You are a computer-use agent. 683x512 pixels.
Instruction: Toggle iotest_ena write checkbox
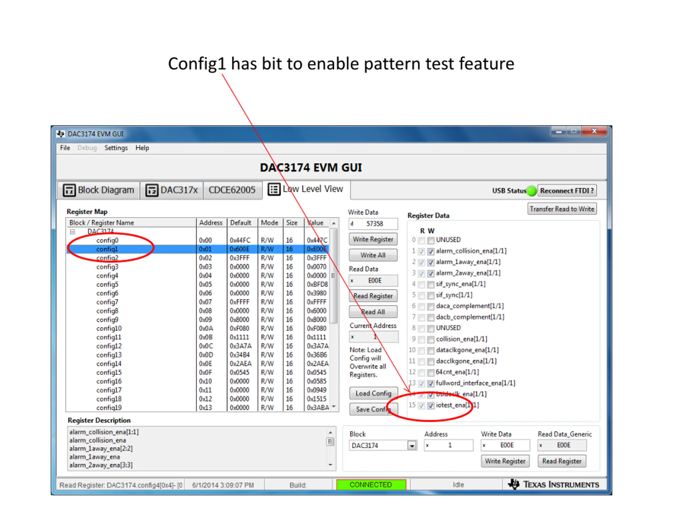[x=431, y=406]
